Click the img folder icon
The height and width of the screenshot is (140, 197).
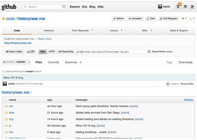pyautogui.click(x=6, y=119)
